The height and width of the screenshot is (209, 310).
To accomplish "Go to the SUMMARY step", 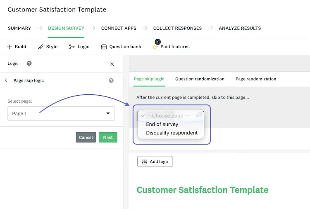I will 19,28.
